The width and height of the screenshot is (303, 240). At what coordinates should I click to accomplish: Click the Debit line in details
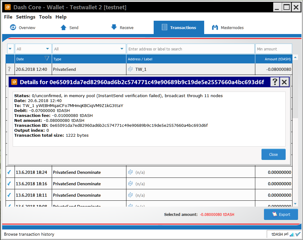pos(42,110)
